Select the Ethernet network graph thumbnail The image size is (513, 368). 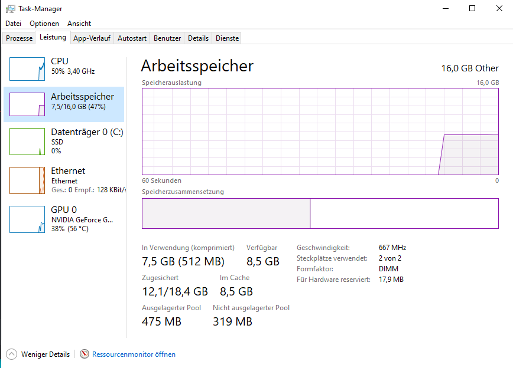(x=27, y=180)
